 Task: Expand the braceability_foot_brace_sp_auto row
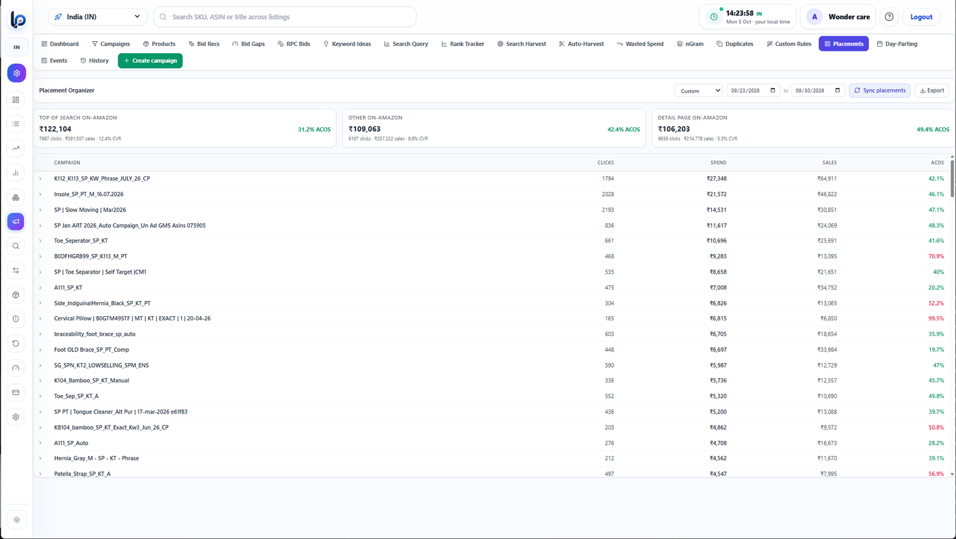point(41,334)
